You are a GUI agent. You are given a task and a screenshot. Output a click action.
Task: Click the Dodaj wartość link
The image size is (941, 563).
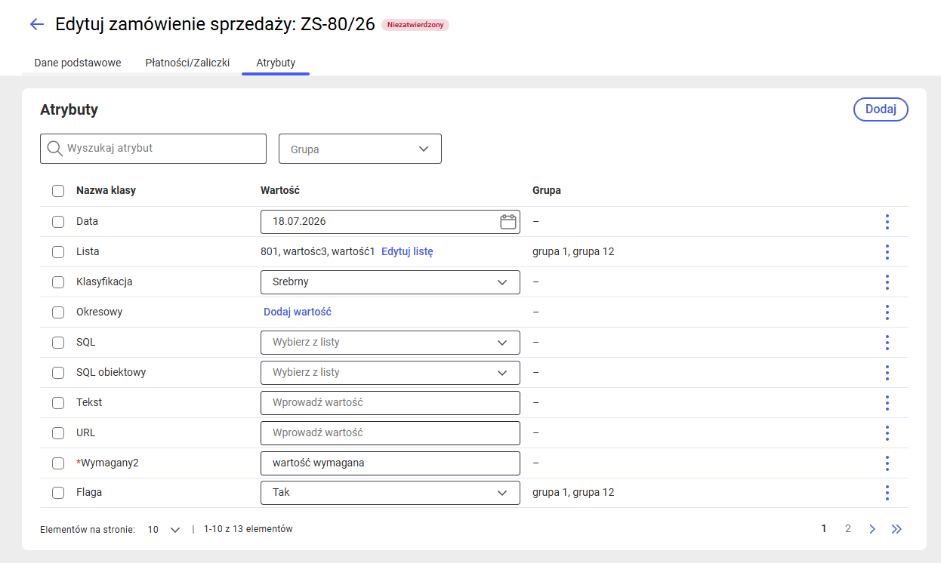(x=298, y=312)
